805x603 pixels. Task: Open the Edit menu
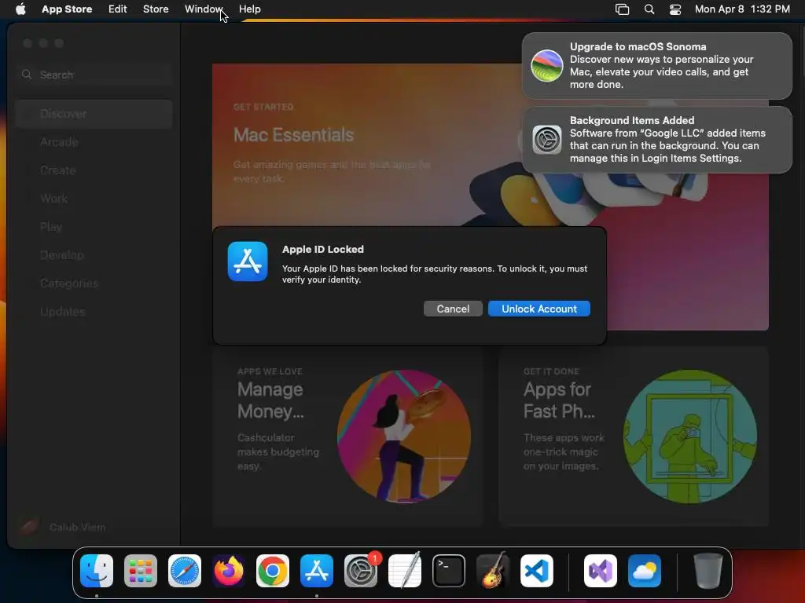pyautogui.click(x=118, y=9)
